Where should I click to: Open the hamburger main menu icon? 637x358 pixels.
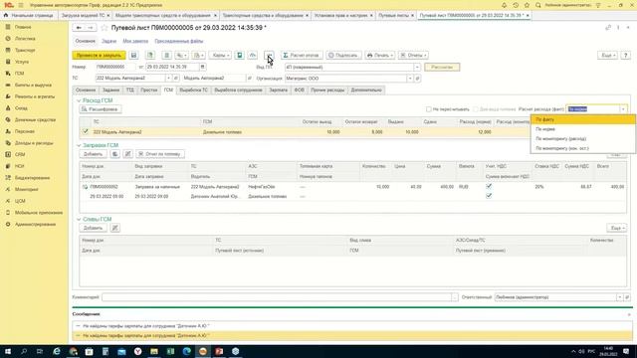(21, 5)
